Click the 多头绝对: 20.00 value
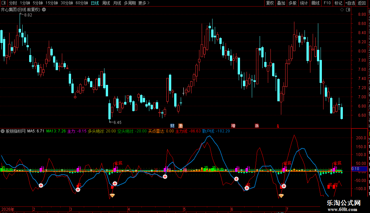The image size is (370, 213). (102, 131)
